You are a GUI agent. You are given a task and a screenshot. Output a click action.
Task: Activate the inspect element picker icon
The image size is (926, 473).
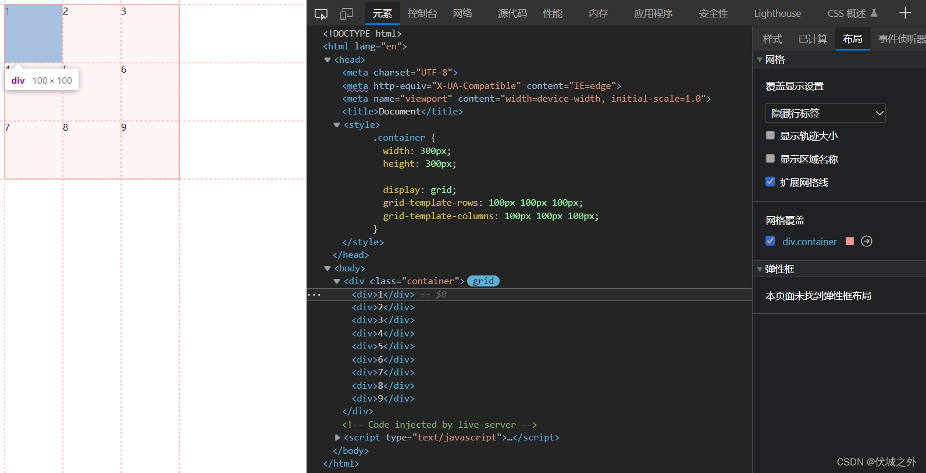[x=321, y=14]
